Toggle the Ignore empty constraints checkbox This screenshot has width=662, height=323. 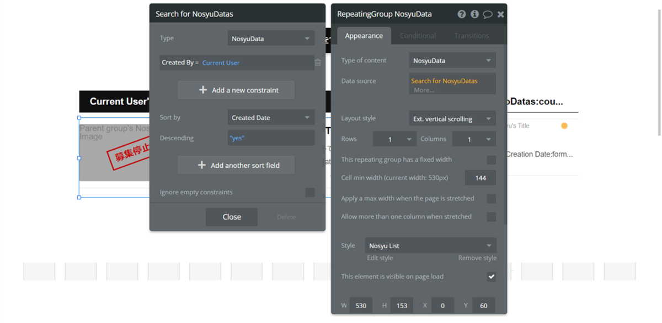(x=310, y=192)
